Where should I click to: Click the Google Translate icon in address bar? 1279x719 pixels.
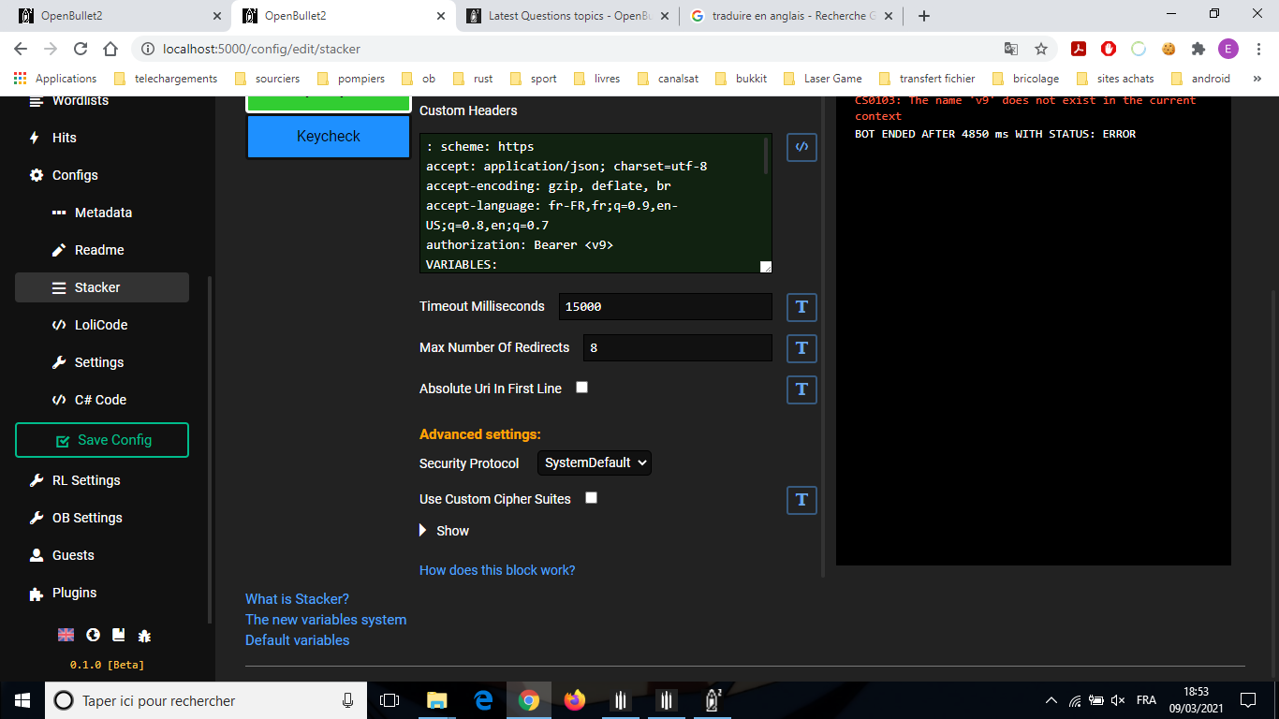(1011, 49)
